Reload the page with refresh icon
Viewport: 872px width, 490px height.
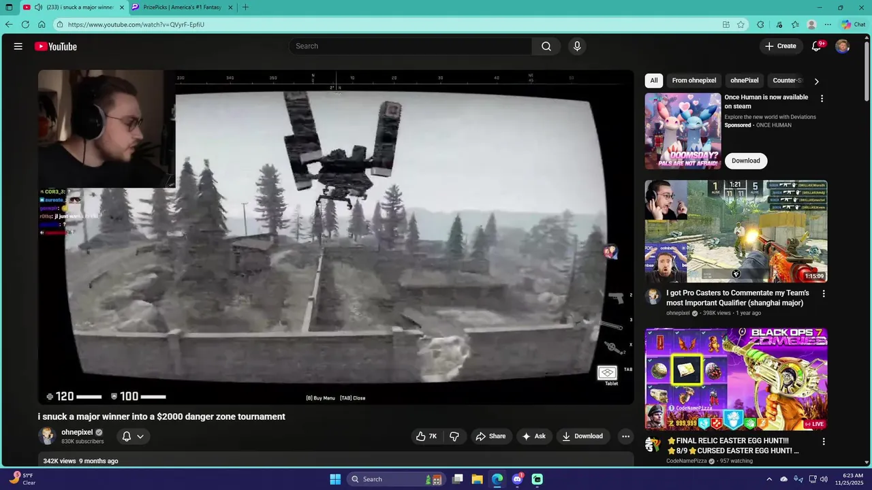25,24
